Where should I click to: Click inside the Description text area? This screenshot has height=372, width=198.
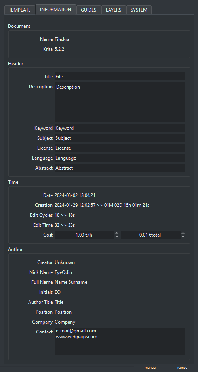[120, 102]
